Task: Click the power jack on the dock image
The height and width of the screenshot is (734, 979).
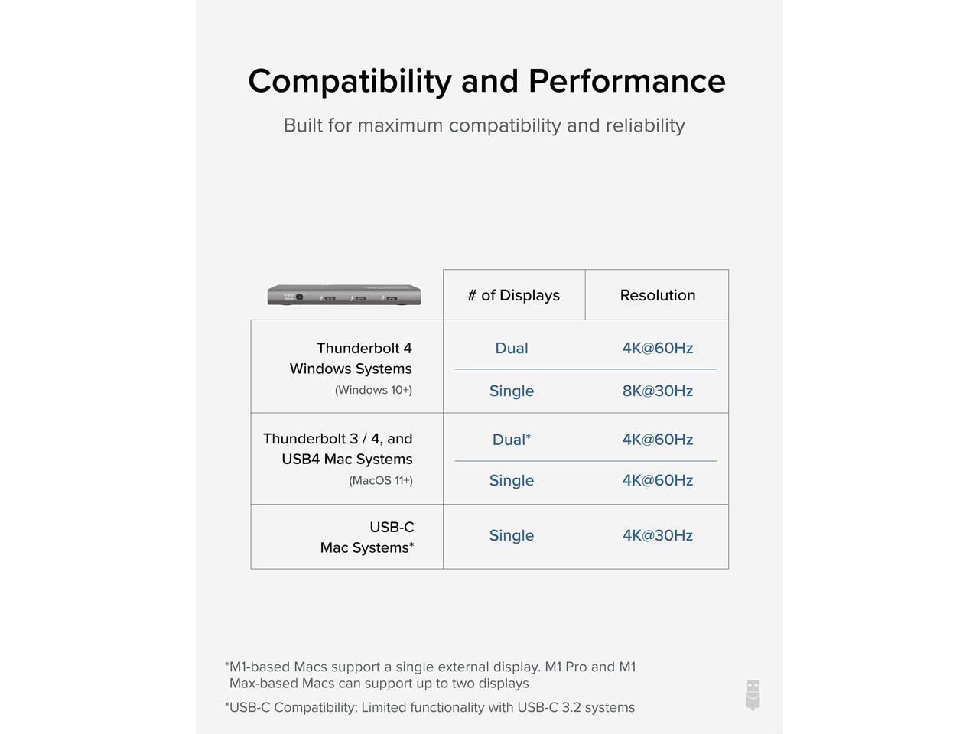Action: pyautogui.click(x=299, y=297)
